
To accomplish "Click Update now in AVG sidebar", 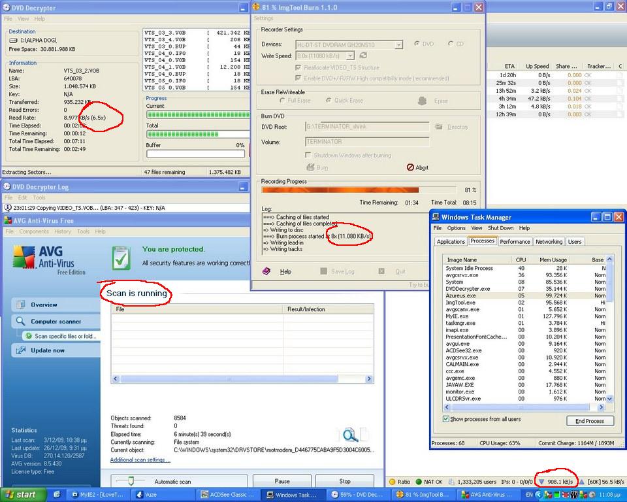I will (56, 350).
